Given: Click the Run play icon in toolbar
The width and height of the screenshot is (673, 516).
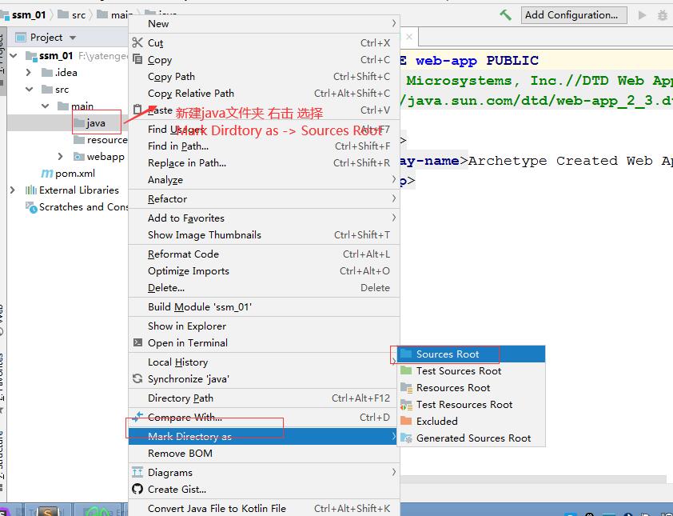Looking at the screenshot, I should [x=643, y=15].
